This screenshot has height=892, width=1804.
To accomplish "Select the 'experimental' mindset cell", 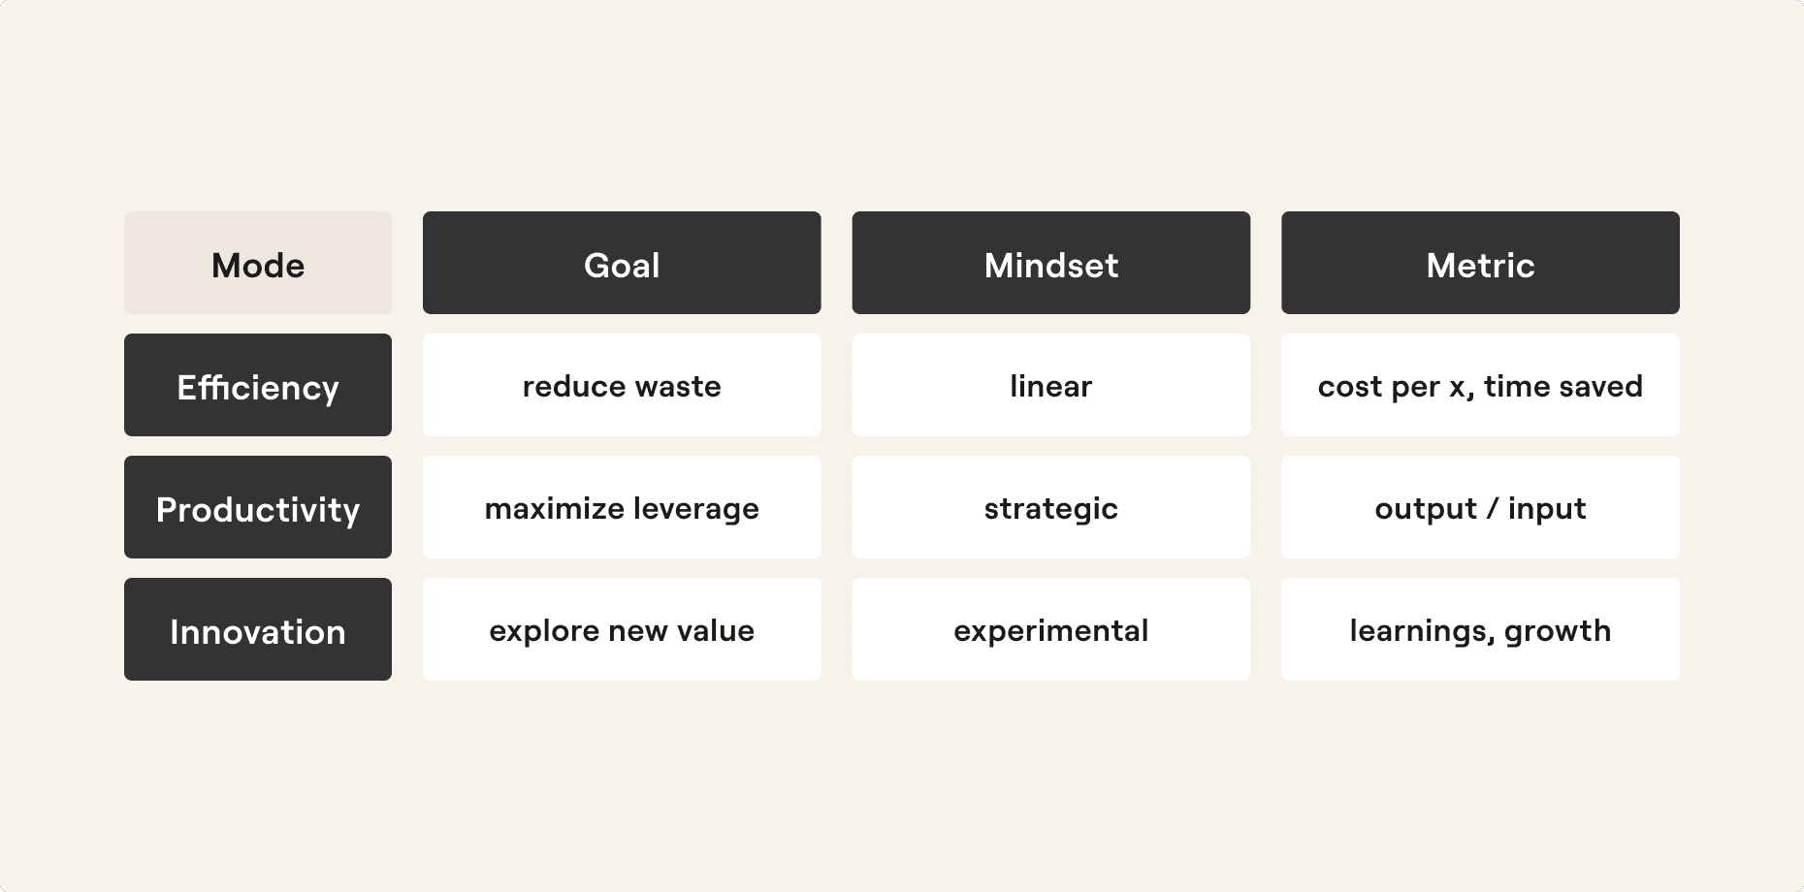I will tap(1051, 629).
